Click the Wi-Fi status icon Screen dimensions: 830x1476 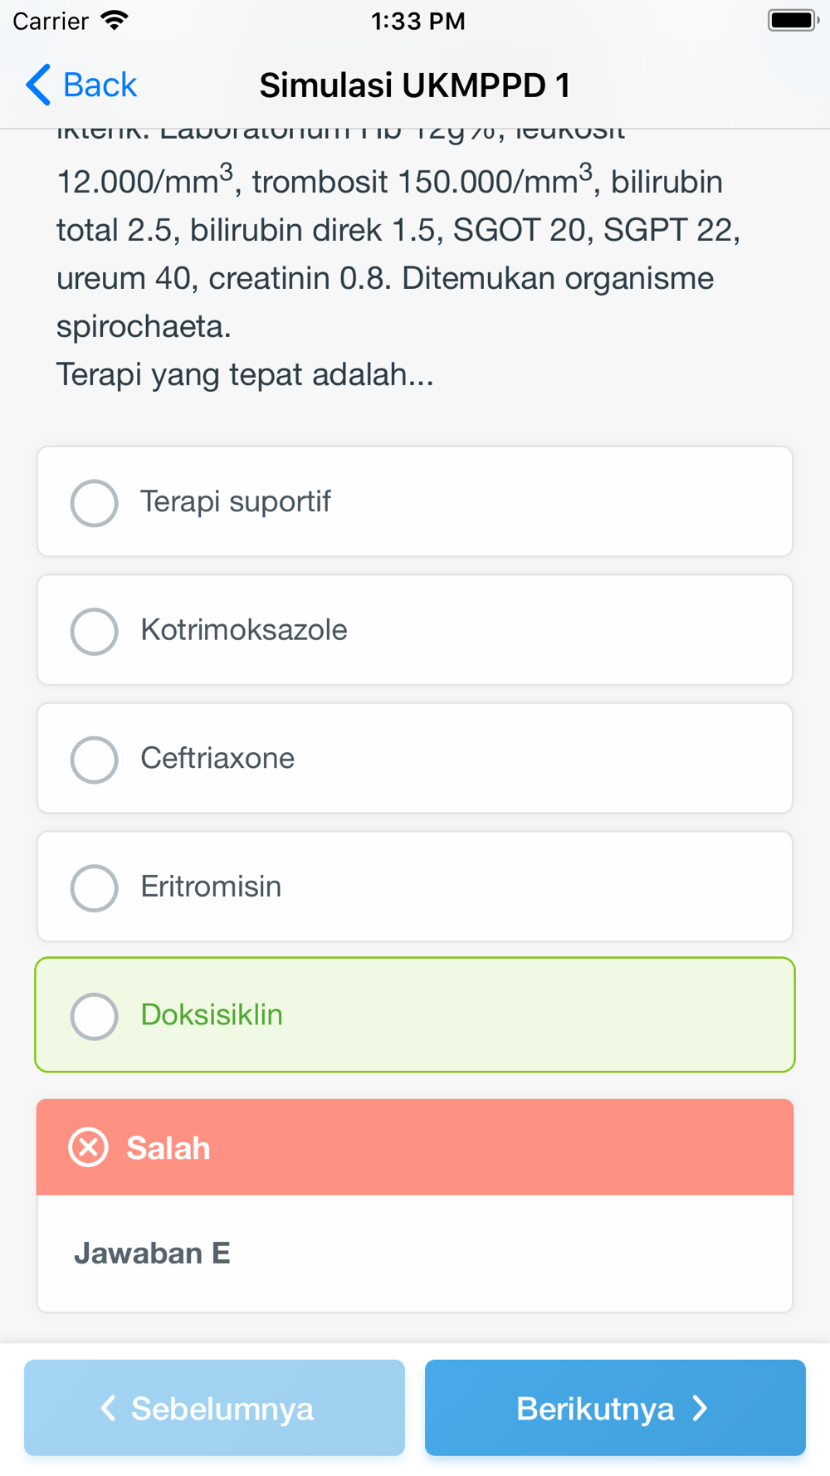[115, 21]
